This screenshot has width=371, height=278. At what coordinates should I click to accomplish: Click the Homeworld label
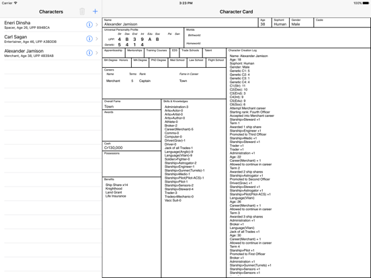click(x=194, y=43)
